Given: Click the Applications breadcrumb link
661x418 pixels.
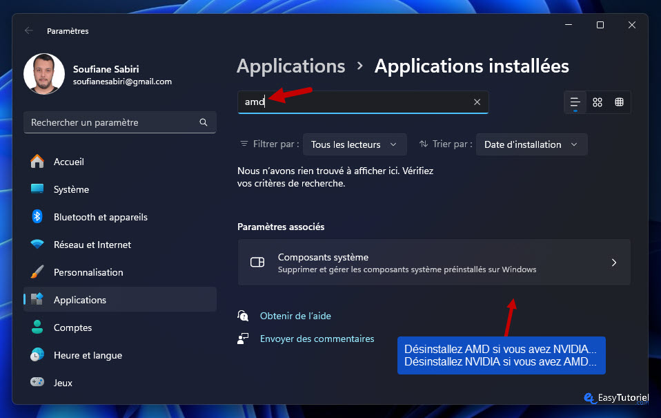Looking at the screenshot, I should coord(291,66).
